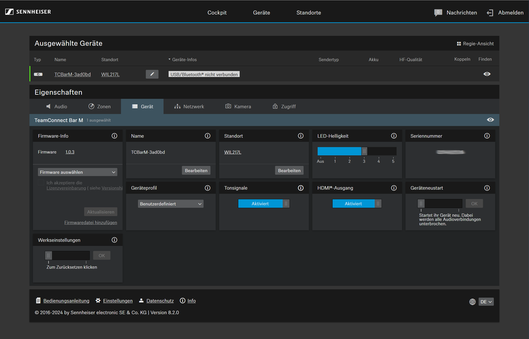This screenshot has height=339, width=529.
Task: Switch to the Netzwerk tab
Action: pos(189,106)
